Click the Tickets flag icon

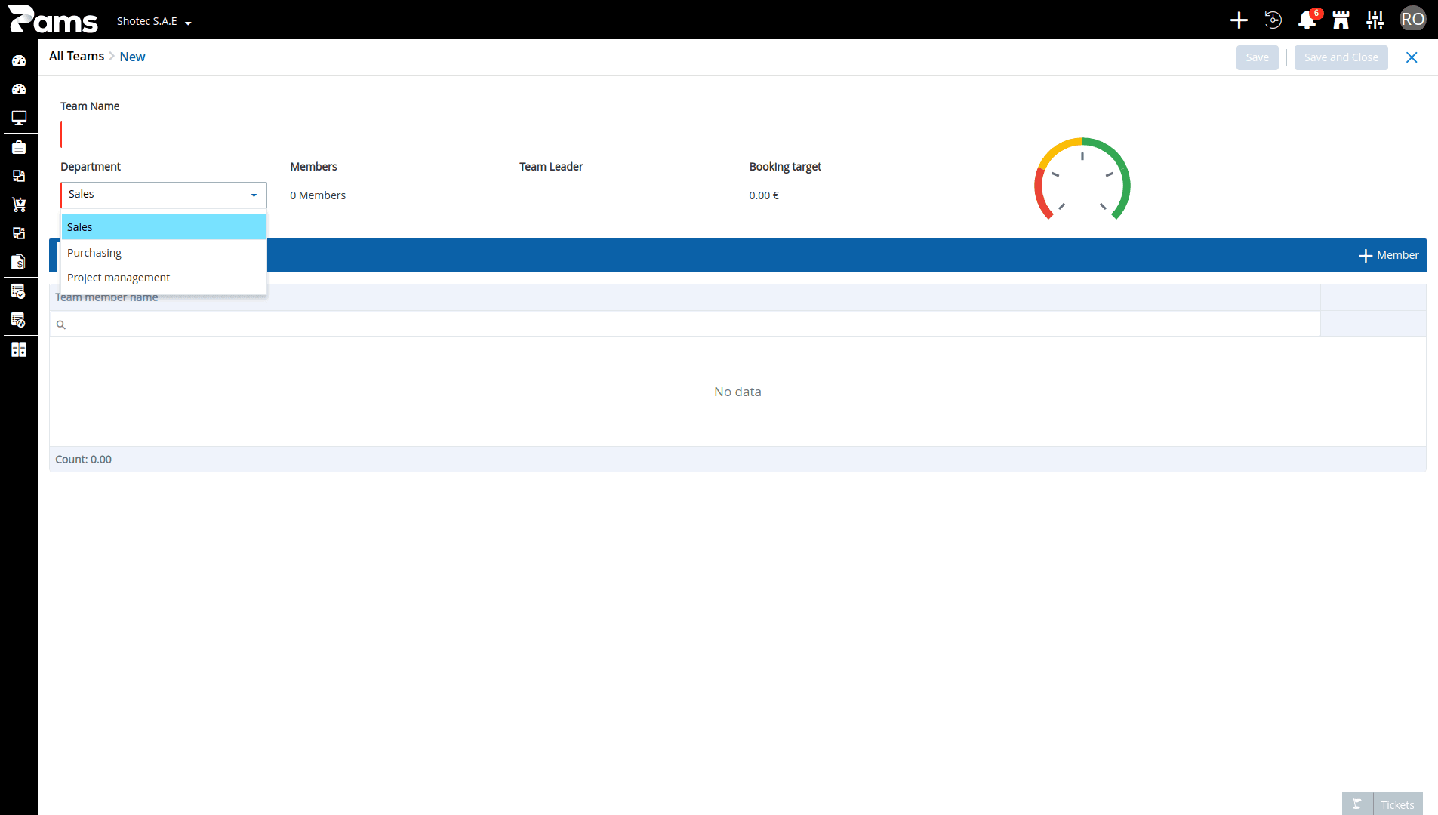pyautogui.click(x=1357, y=804)
